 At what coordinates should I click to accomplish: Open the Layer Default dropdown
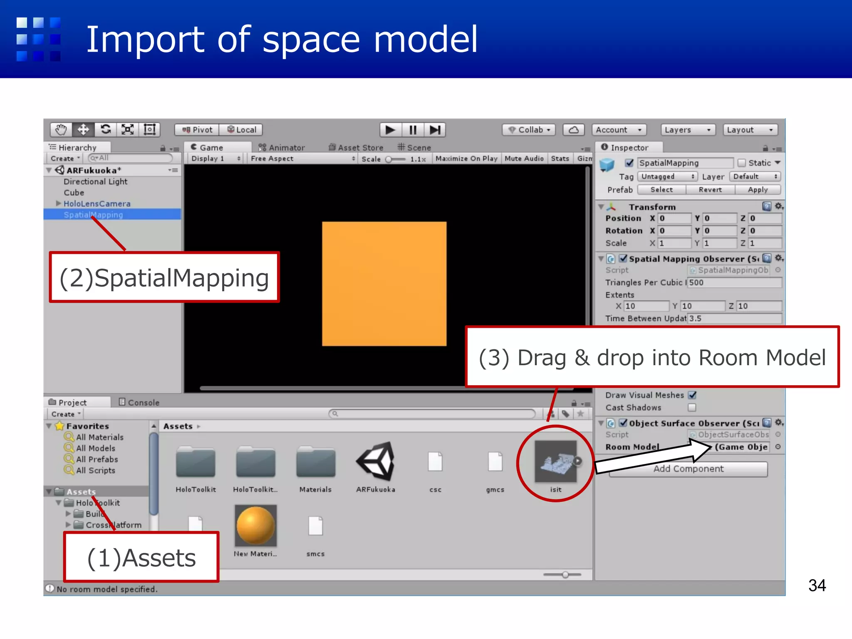[755, 176]
